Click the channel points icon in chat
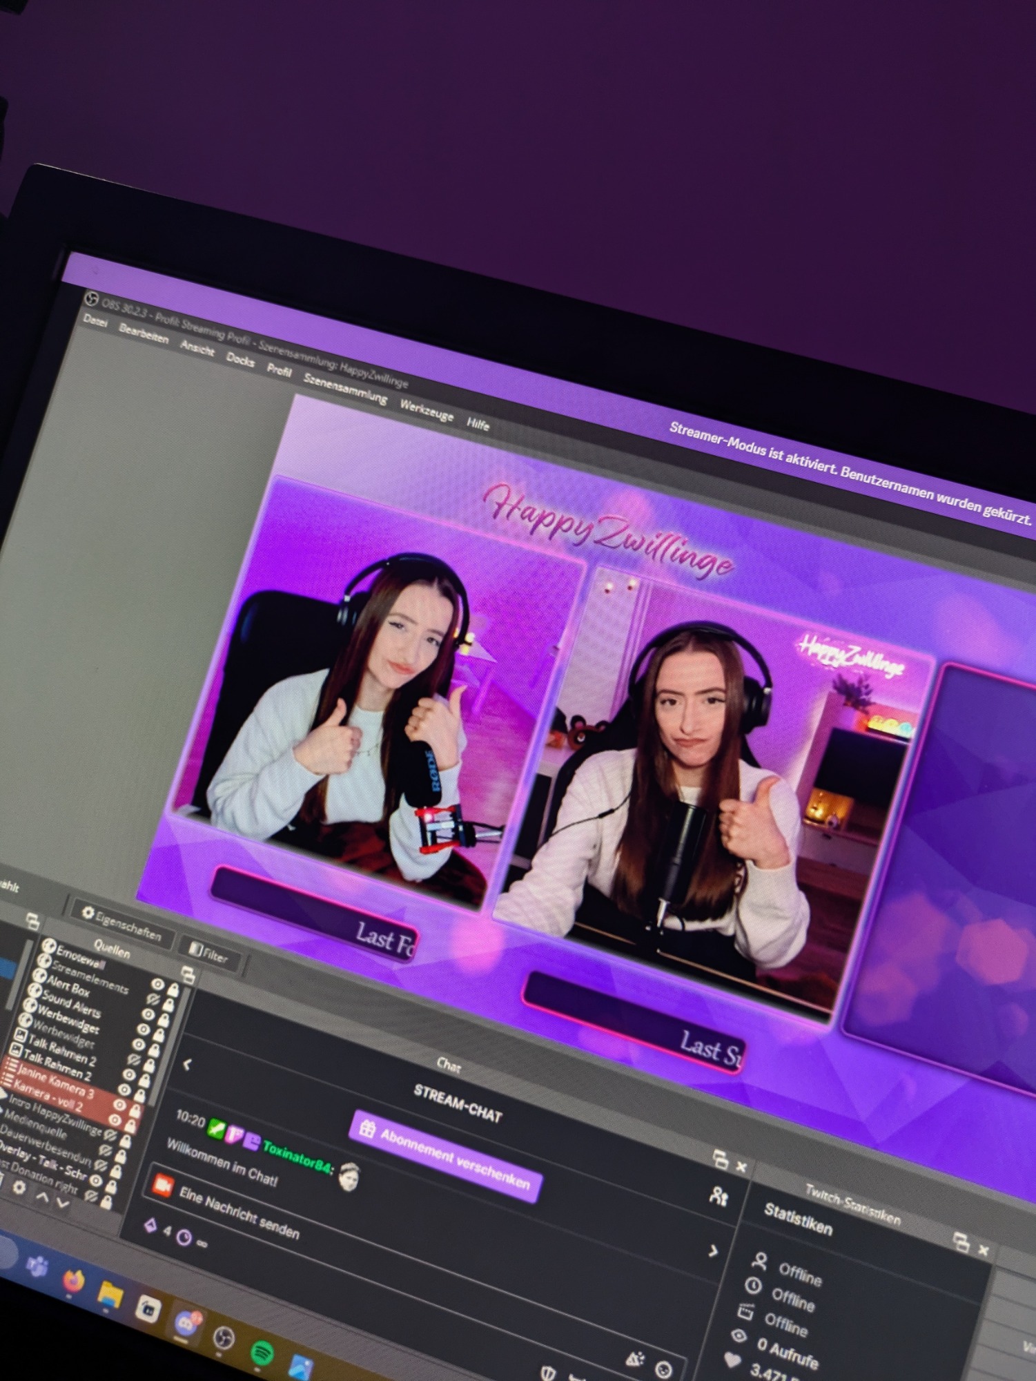The width and height of the screenshot is (1036, 1381). tap(150, 1226)
